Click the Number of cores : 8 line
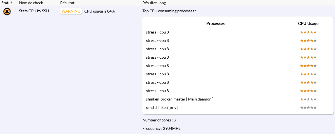The width and height of the screenshot is (335, 134). pyautogui.click(x=159, y=120)
